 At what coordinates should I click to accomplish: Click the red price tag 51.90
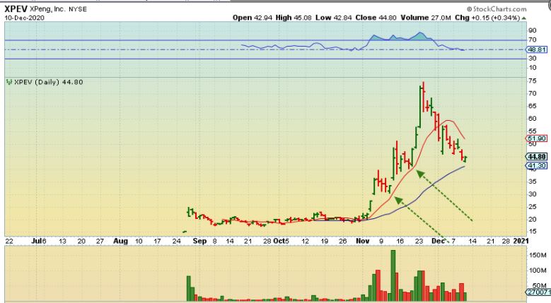(x=536, y=138)
